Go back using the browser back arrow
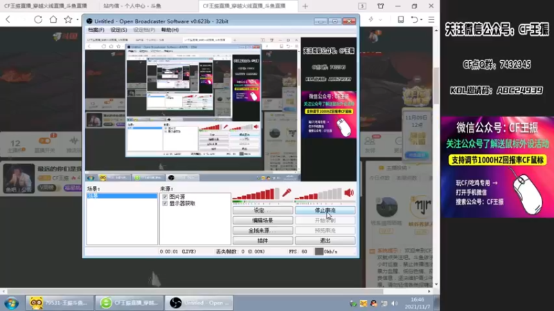The height and width of the screenshot is (311, 554). [8, 19]
